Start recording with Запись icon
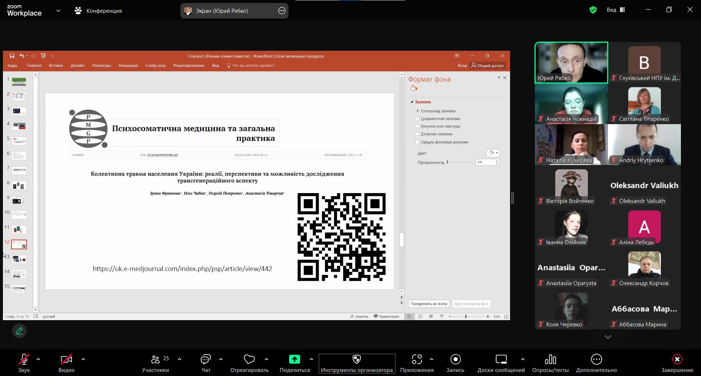Screen dimensions: 701x376 (x=455, y=359)
